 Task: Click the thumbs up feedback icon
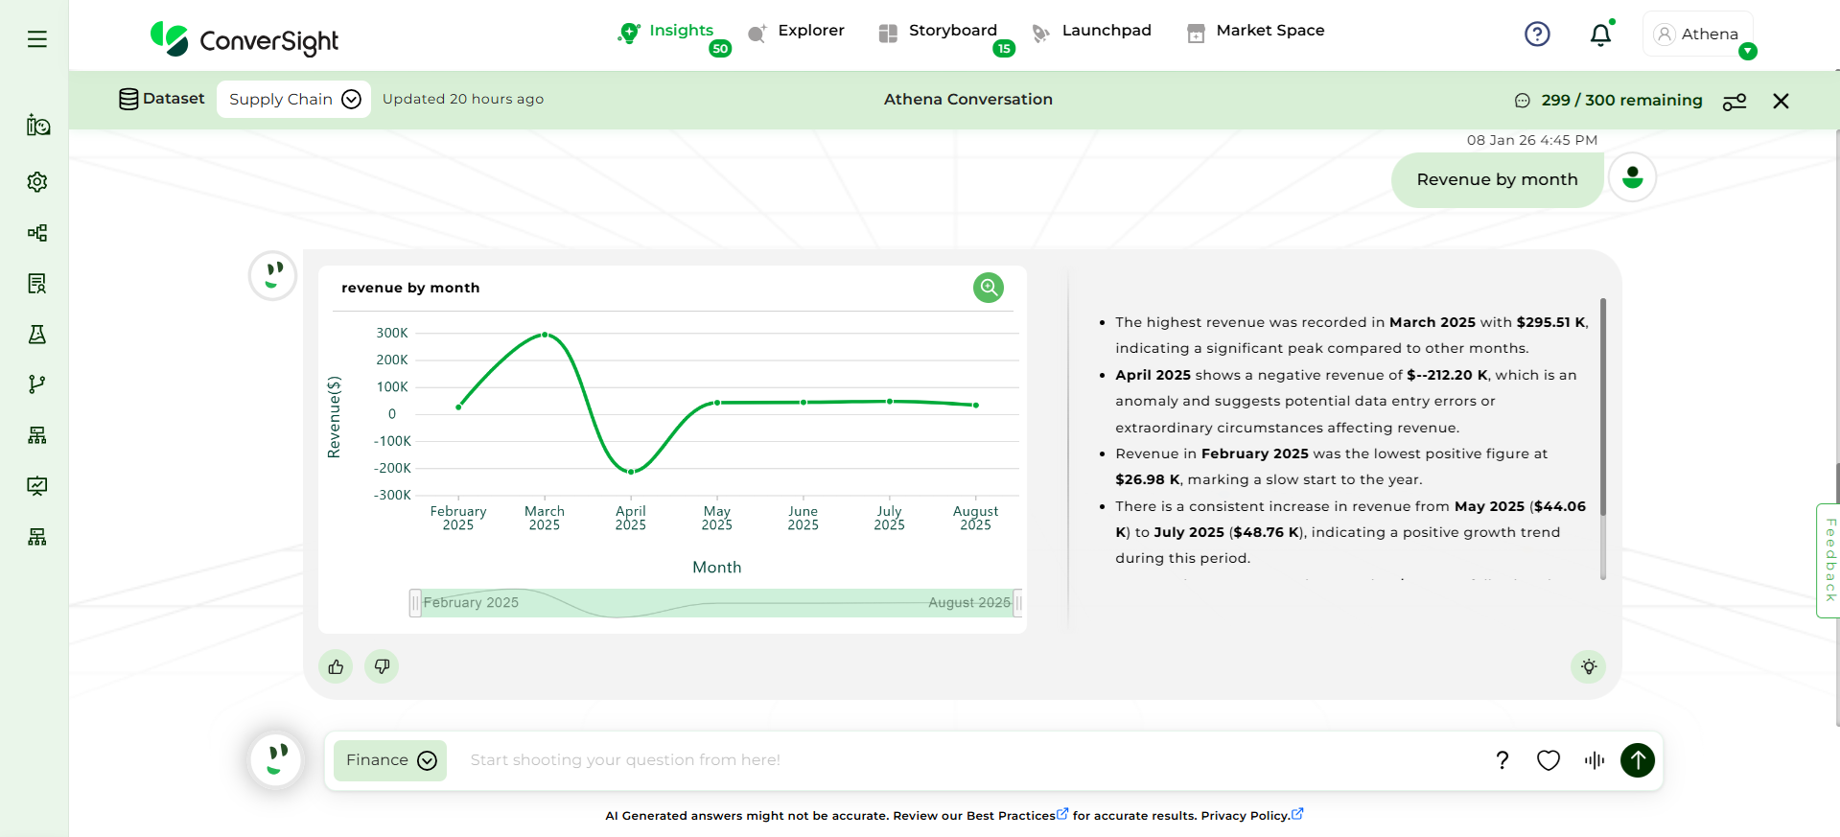[x=336, y=666]
